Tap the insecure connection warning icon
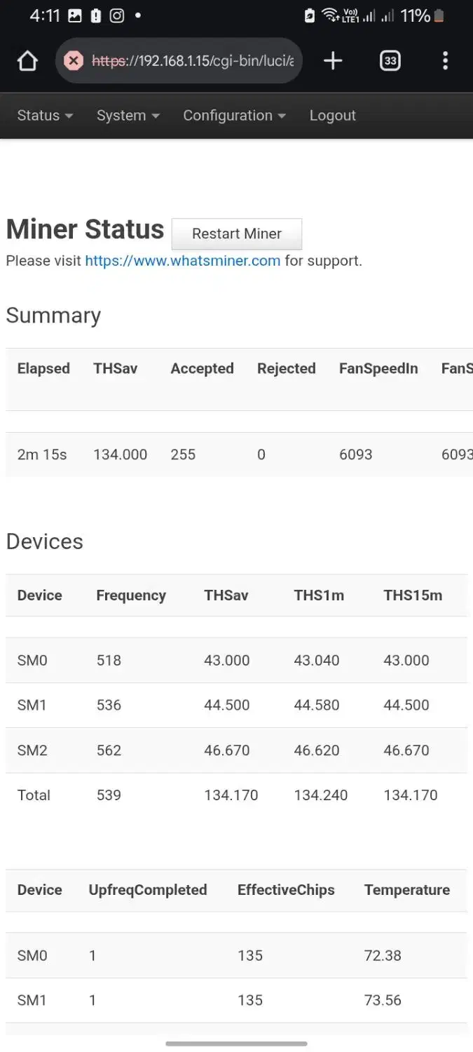This screenshot has width=473, height=1052. coord(73,61)
